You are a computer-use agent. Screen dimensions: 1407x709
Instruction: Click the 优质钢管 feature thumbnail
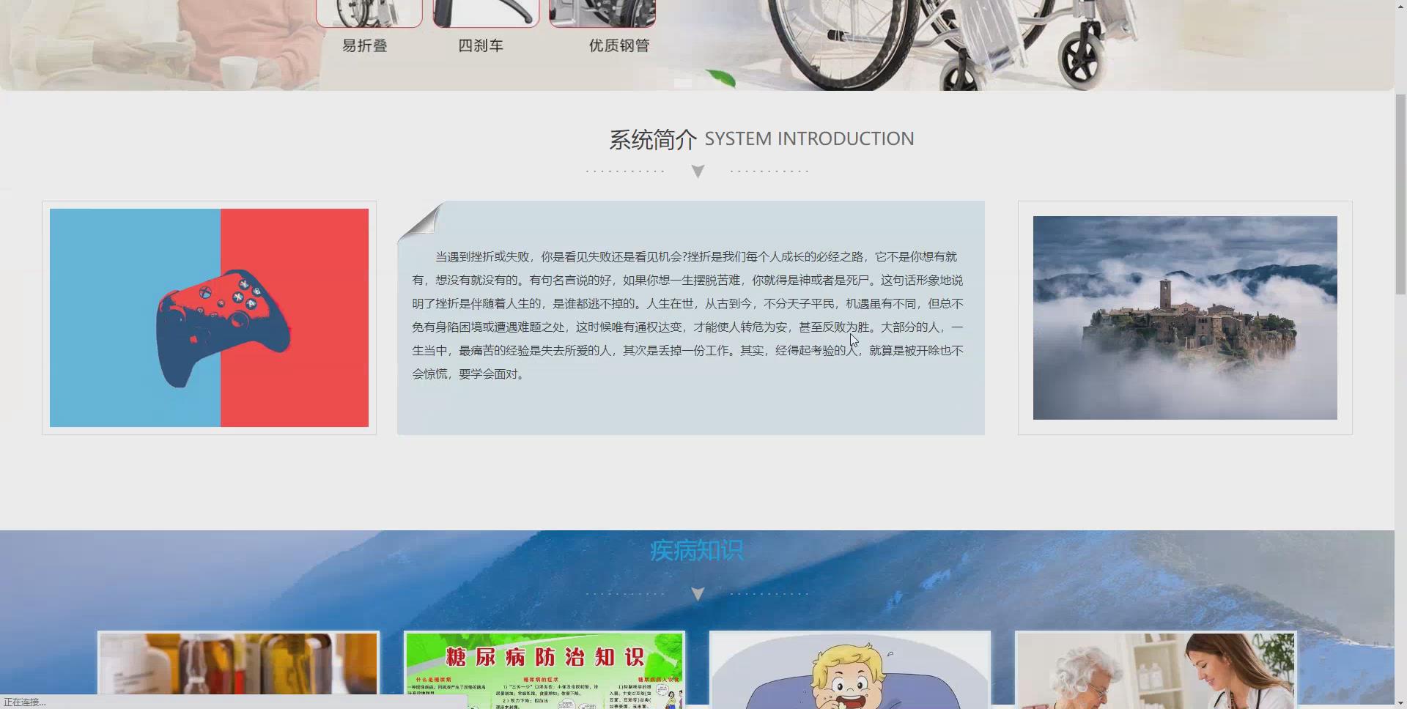click(602, 13)
